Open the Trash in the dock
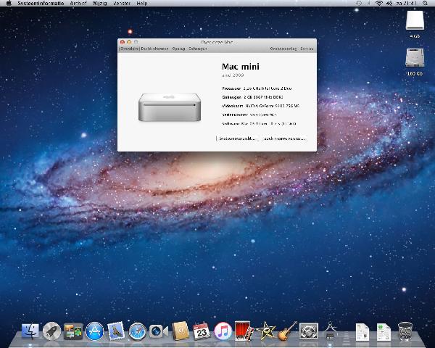The image size is (435, 348). pyautogui.click(x=405, y=331)
